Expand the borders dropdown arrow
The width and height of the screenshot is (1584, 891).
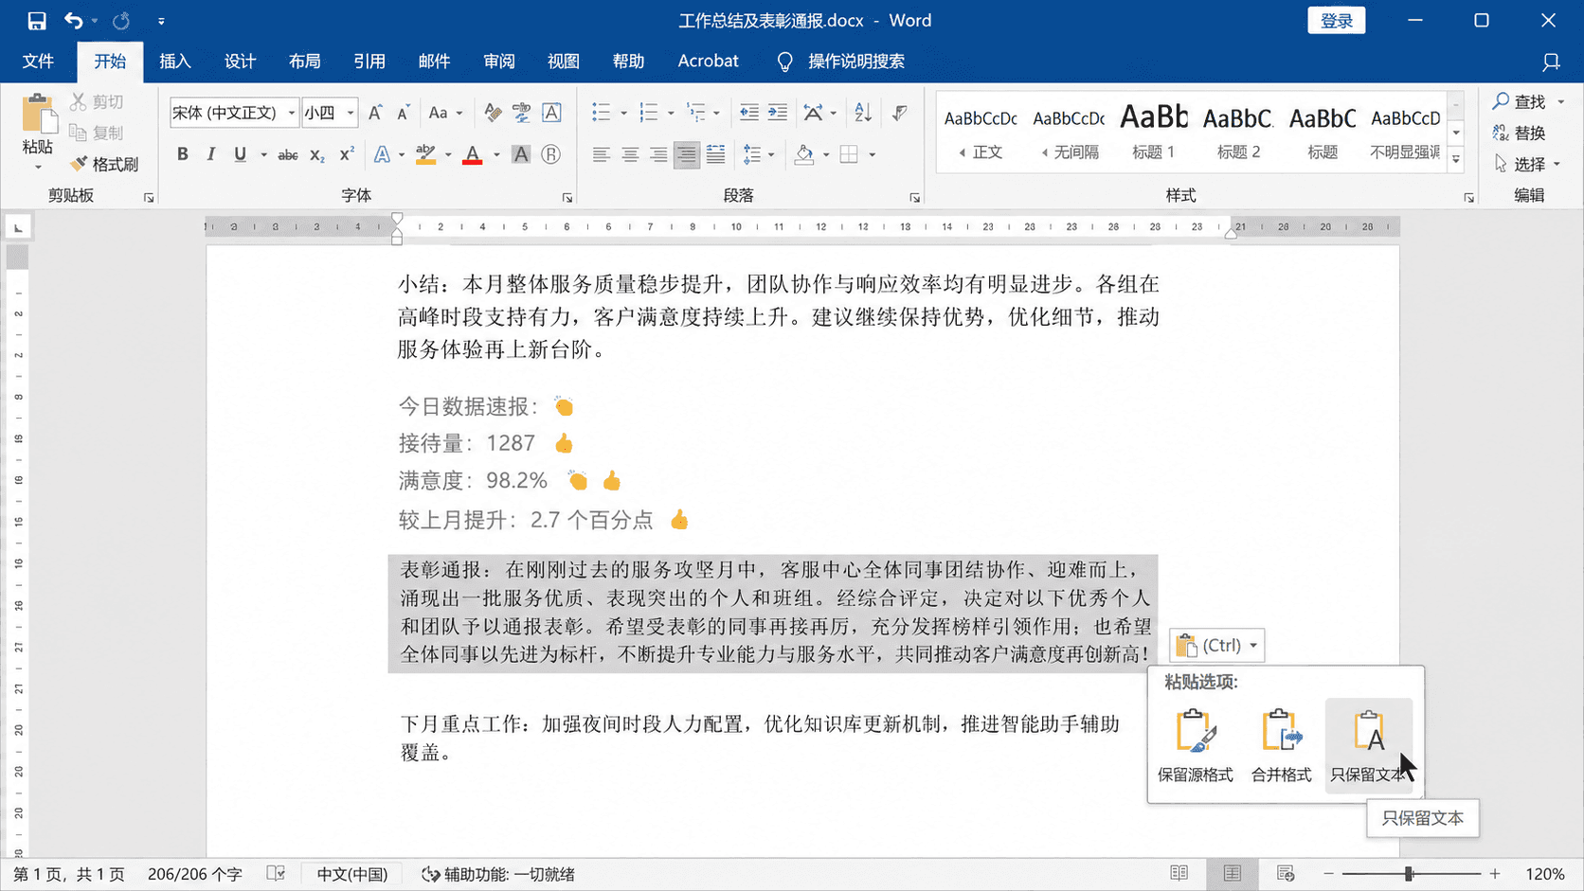click(x=872, y=154)
